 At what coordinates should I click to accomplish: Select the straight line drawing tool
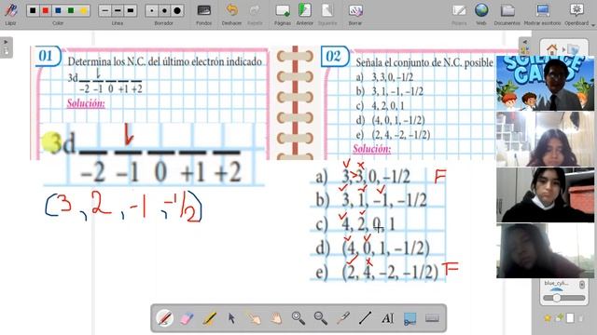tap(365, 318)
